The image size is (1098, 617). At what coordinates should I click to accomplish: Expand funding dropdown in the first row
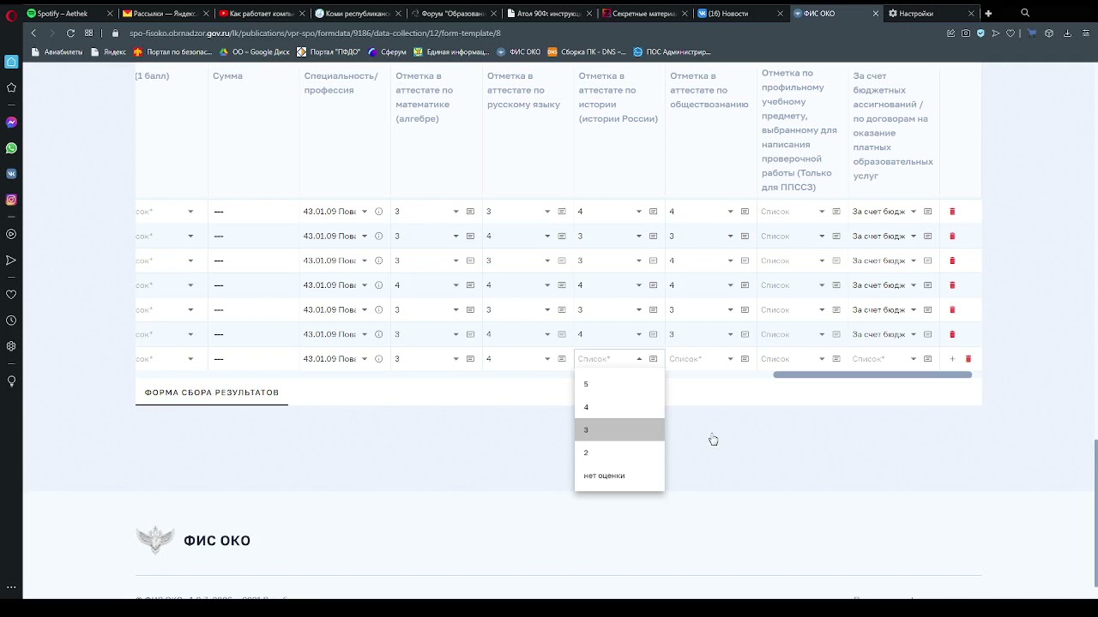pyautogui.click(x=914, y=212)
